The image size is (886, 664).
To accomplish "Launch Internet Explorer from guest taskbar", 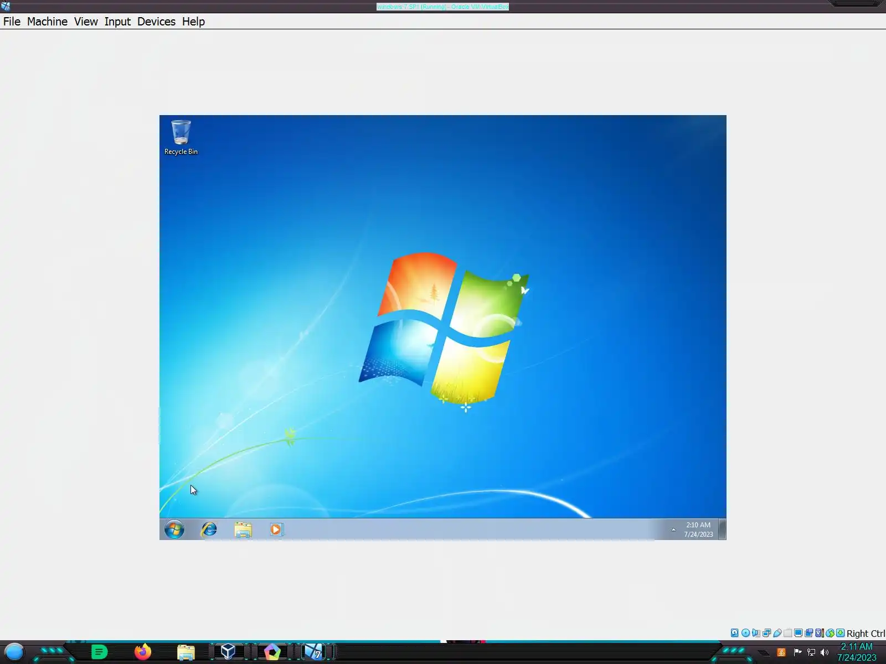I will [x=209, y=530].
